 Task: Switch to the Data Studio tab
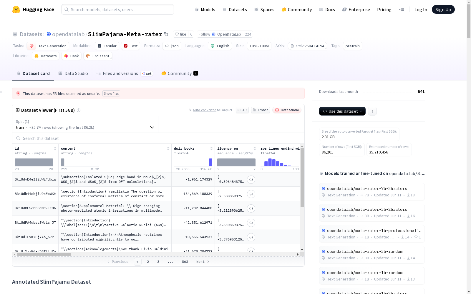tap(73, 73)
